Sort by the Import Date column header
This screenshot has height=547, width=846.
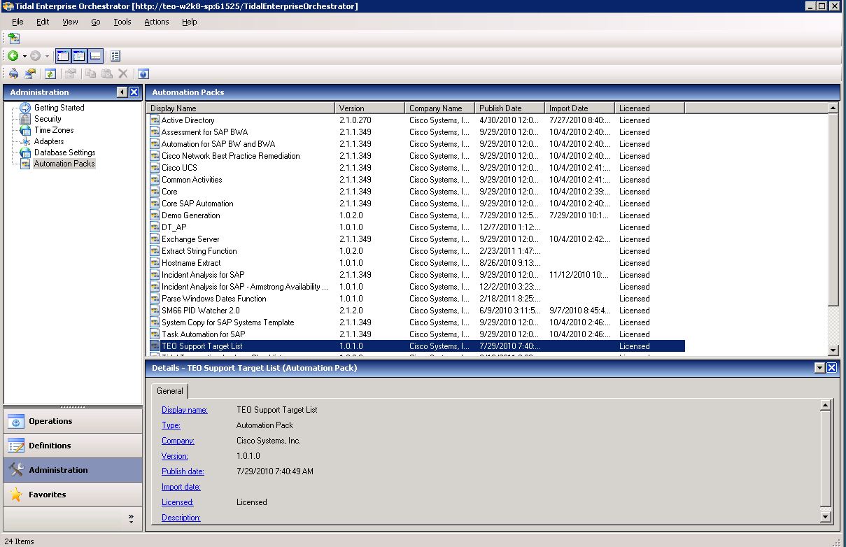(580, 108)
